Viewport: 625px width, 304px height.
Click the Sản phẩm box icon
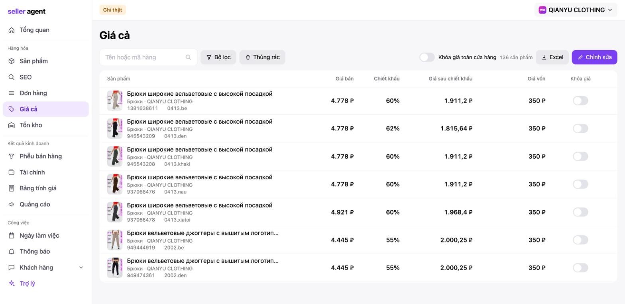[12, 61]
